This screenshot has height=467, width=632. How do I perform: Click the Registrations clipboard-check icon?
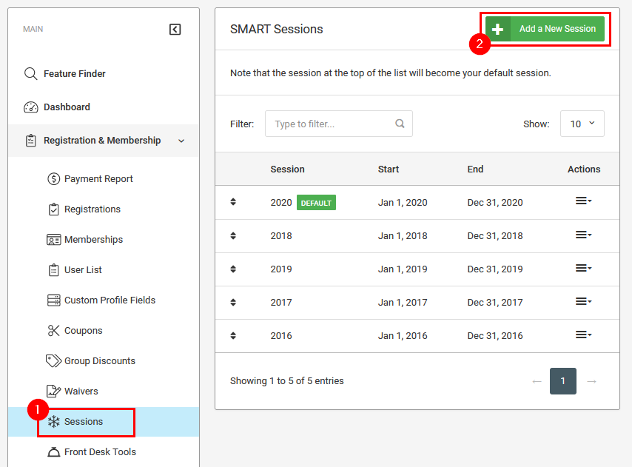point(53,209)
